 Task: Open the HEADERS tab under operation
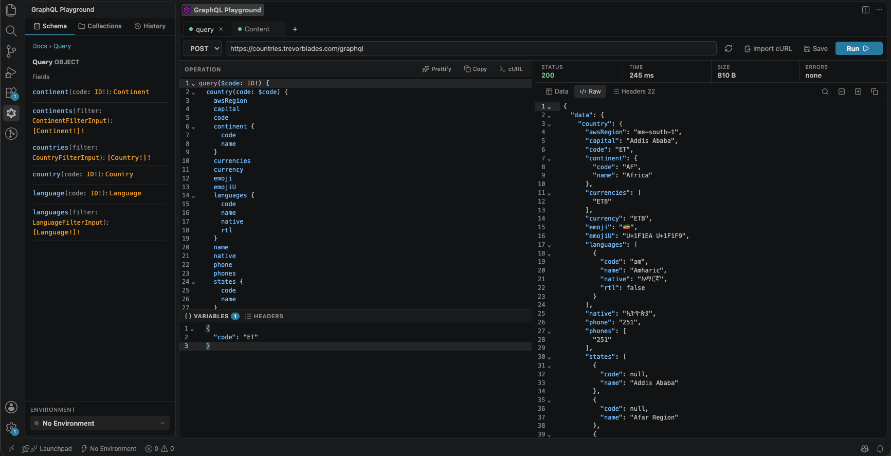pos(264,316)
